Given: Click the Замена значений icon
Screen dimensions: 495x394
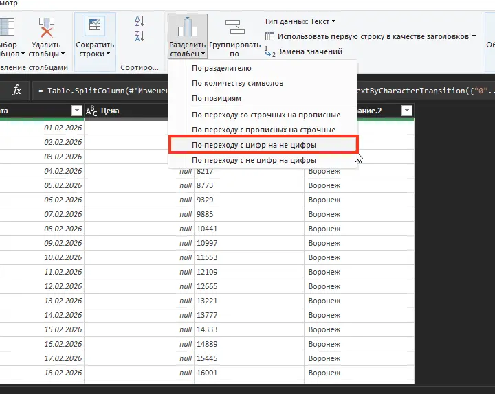Looking at the screenshot, I should click(269, 51).
